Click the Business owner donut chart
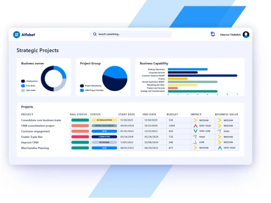This screenshot has height=203, width=271. click(x=54, y=78)
